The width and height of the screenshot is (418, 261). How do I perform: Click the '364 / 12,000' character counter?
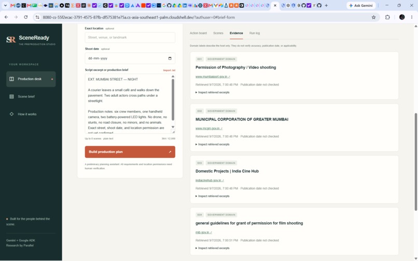169,139
